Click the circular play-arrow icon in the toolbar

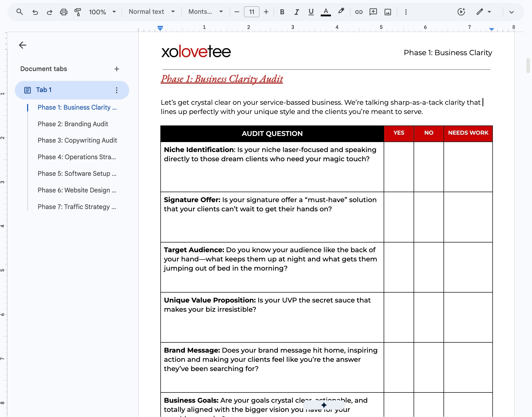point(461,12)
